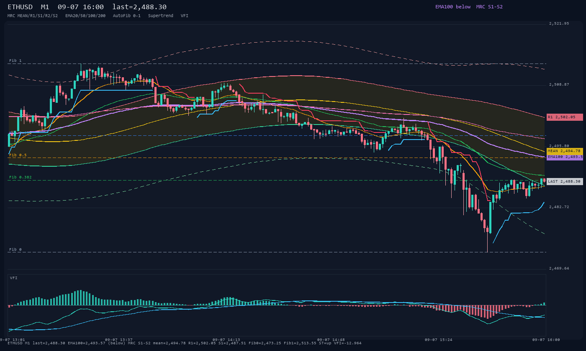Click the purple EMA100 below status label
Image resolution: width=586 pixels, height=351 pixels.
(453, 7)
